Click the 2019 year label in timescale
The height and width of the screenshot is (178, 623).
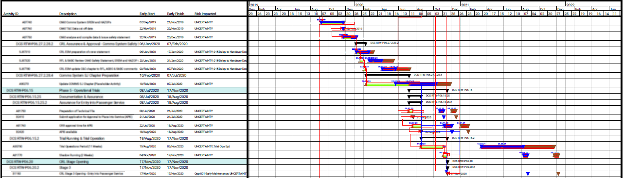pyautogui.click(x=253, y=4)
